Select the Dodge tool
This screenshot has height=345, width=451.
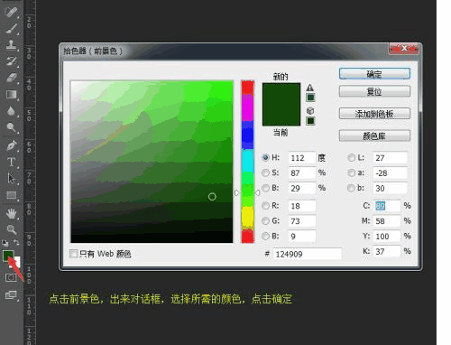pyautogui.click(x=11, y=127)
